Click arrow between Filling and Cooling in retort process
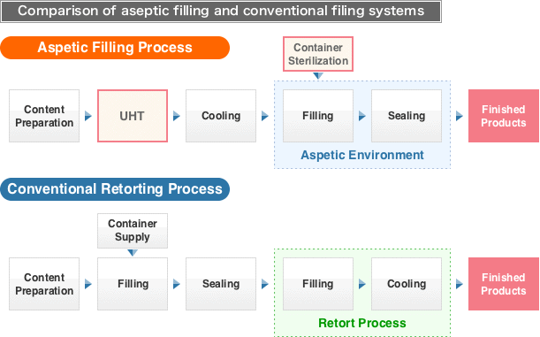The height and width of the screenshot is (337, 540). point(362,284)
